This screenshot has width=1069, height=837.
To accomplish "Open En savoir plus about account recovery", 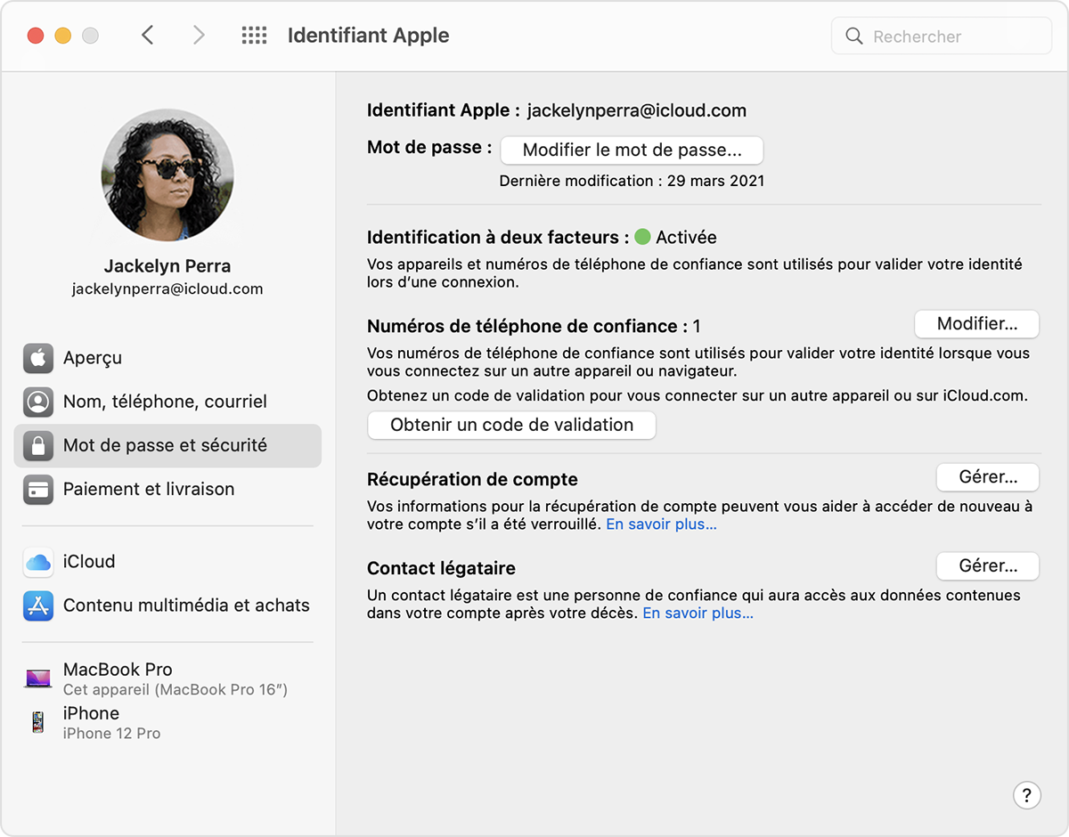I will (661, 524).
